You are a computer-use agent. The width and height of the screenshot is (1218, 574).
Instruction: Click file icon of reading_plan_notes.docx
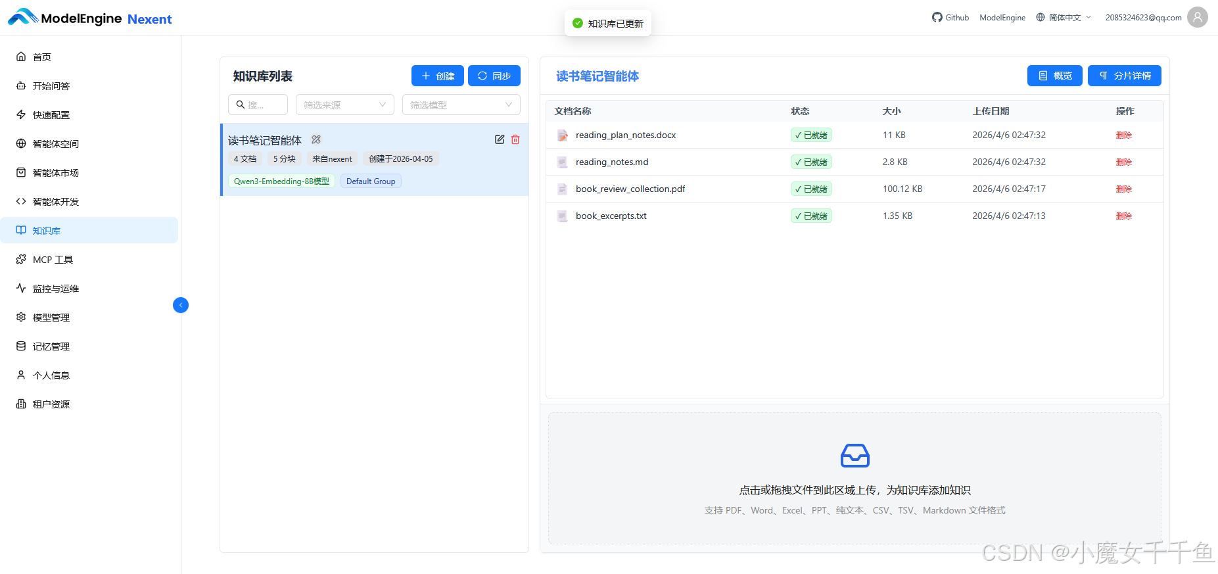point(563,135)
